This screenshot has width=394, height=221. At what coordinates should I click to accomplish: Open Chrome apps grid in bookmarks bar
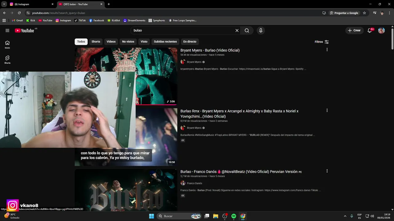(4, 20)
